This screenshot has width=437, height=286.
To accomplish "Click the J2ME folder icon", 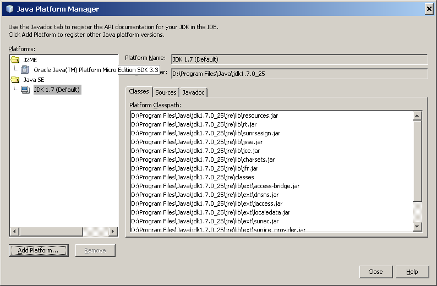I will tap(15, 60).
